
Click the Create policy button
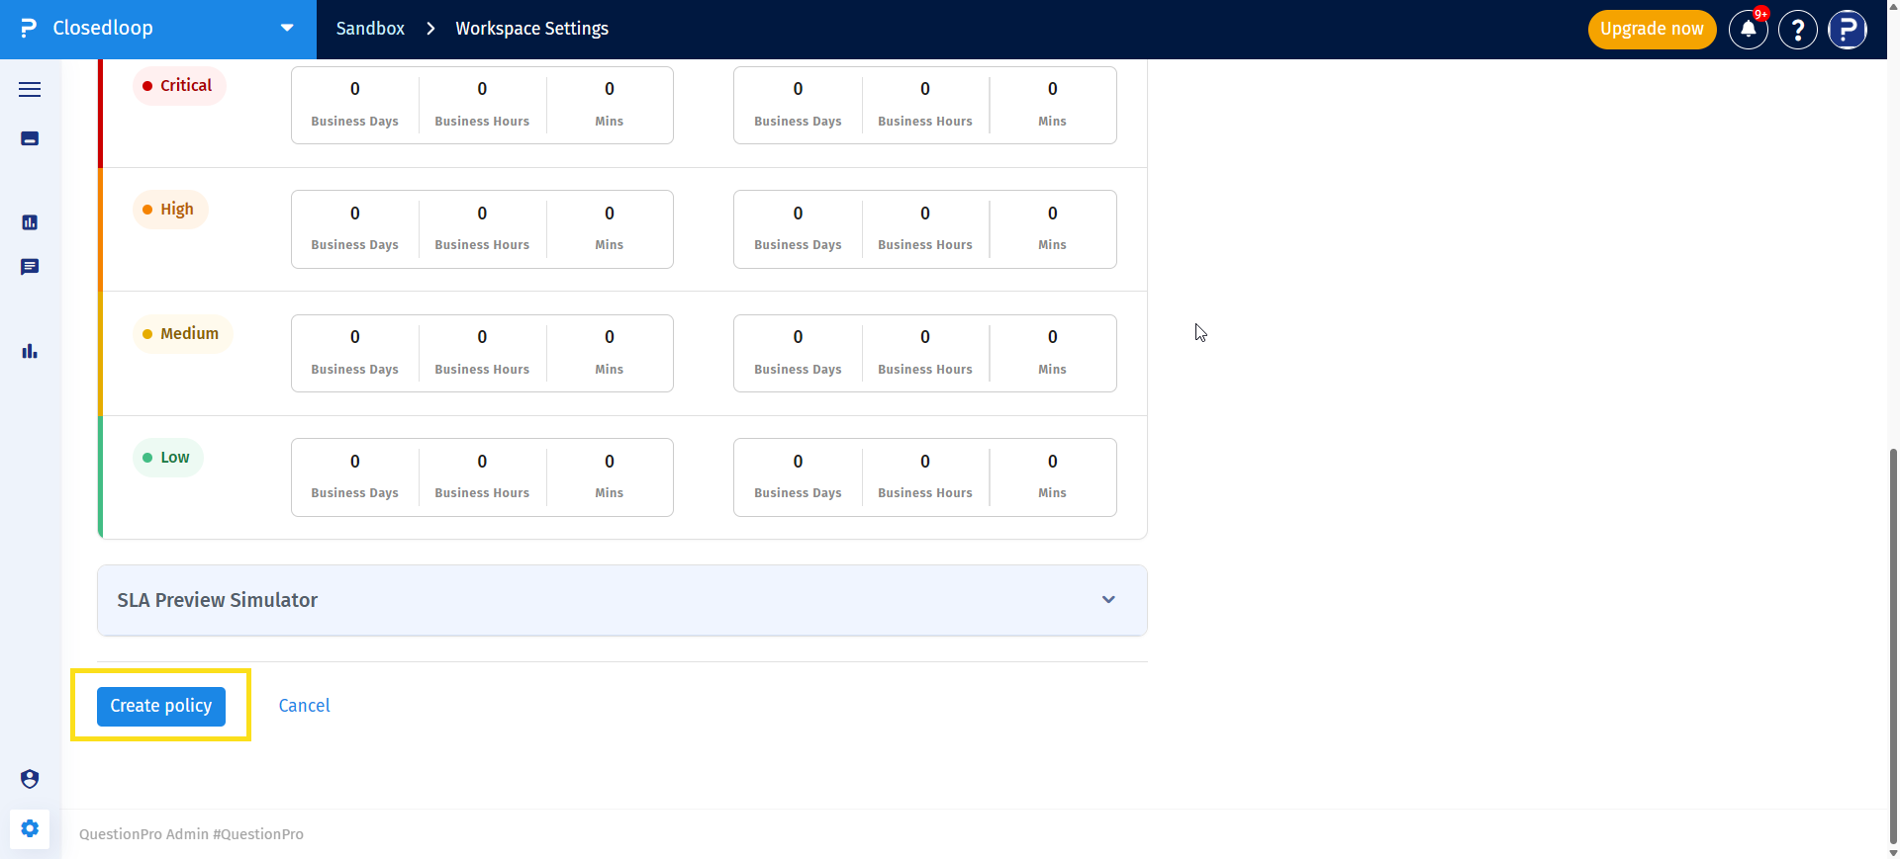pos(161,706)
